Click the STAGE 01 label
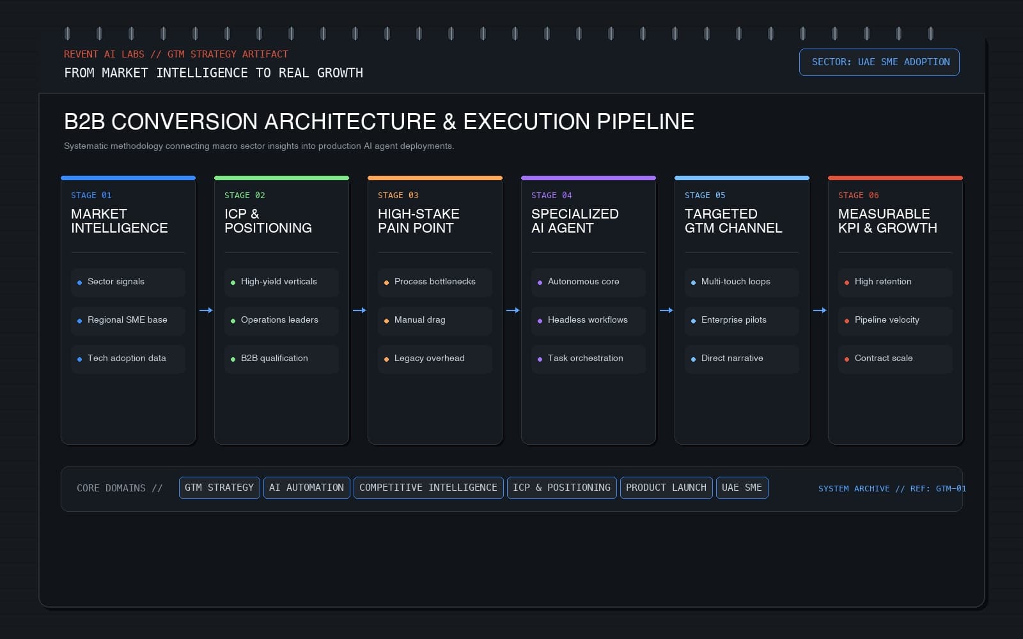The image size is (1023, 639). click(91, 196)
